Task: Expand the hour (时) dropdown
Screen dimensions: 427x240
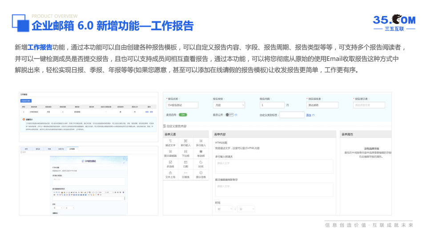Action: 224,208
